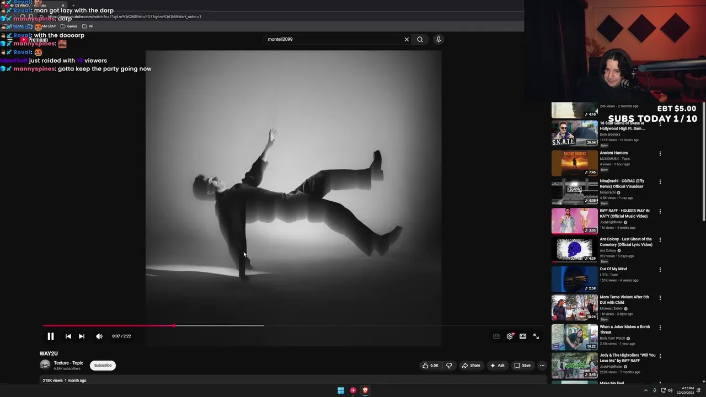Subscribe to Texture - Topic channel
The height and width of the screenshot is (397, 706).
click(103, 365)
